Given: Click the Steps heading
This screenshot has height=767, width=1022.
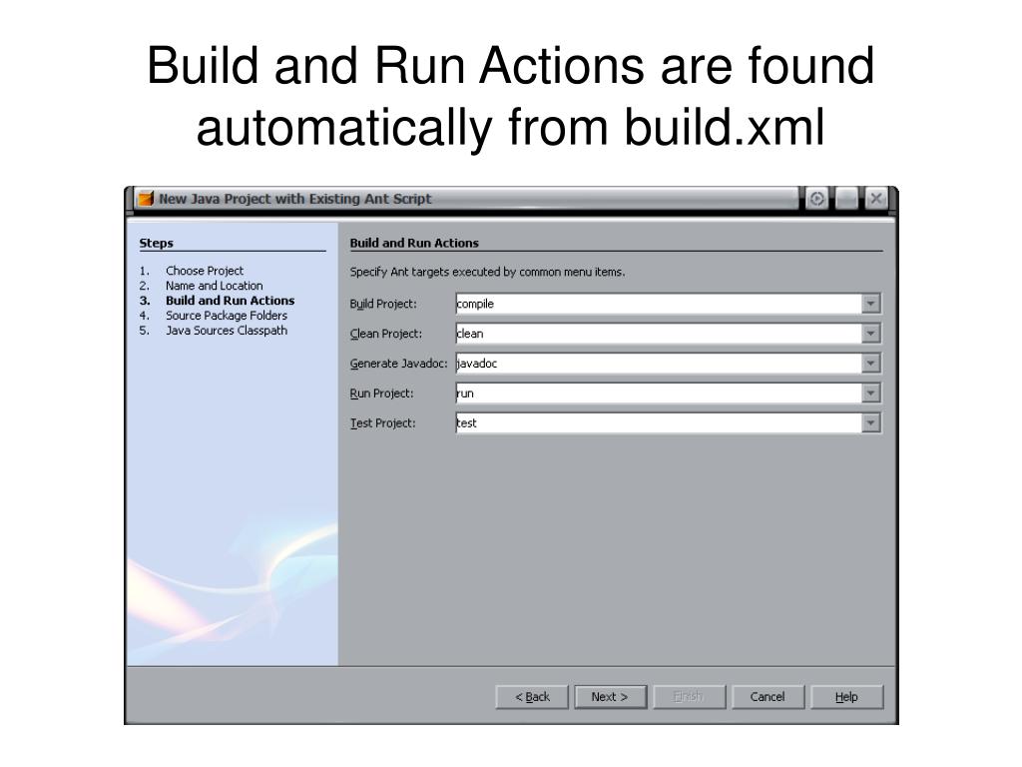Looking at the screenshot, I should [157, 244].
